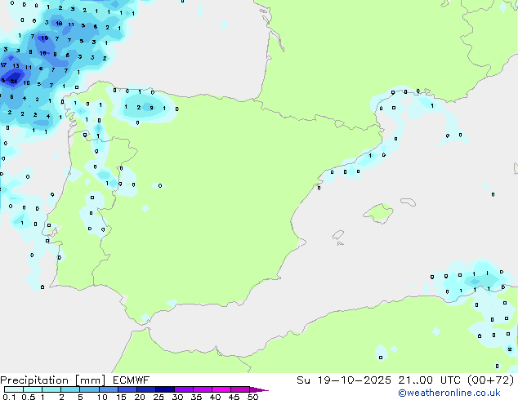
Task: Click the '(00+72)' forecast offset text
Action: tap(490, 380)
